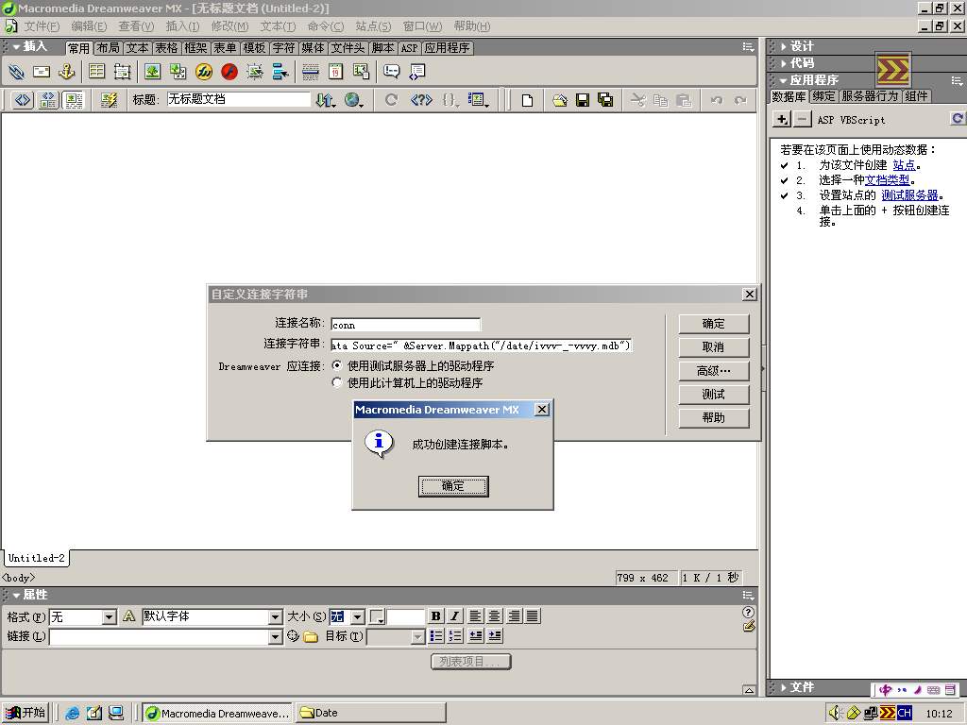Screen dimensions: 967x725
Task: Click the Save disk icon in toolbar
Action: 583,100
